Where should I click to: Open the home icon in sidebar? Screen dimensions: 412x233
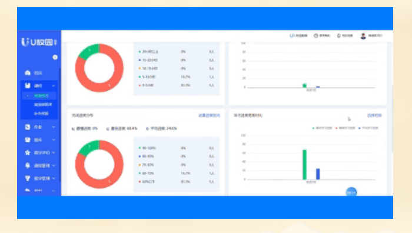tap(28, 73)
